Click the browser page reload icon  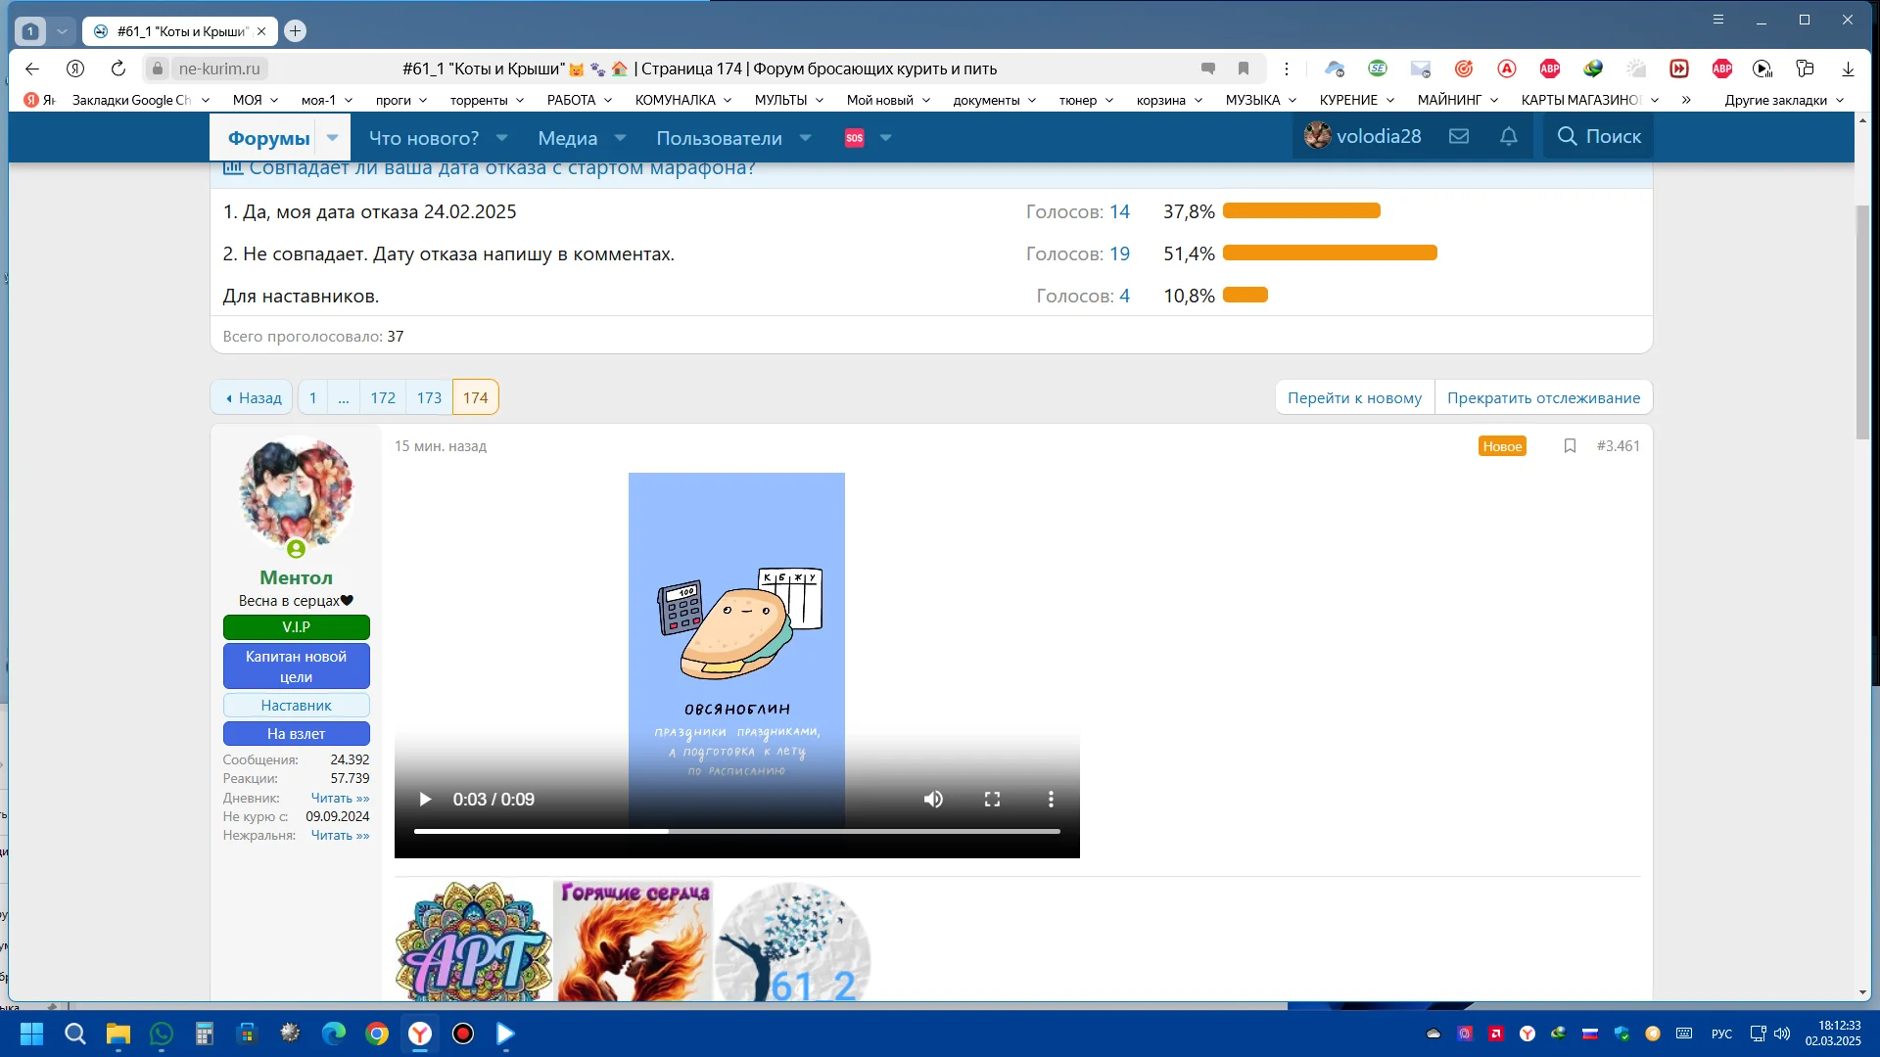pyautogui.click(x=118, y=69)
